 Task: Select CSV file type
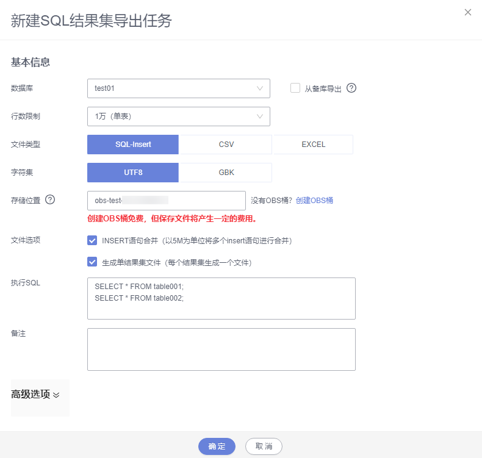coord(226,145)
